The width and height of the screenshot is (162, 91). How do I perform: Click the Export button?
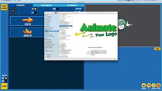4,86
